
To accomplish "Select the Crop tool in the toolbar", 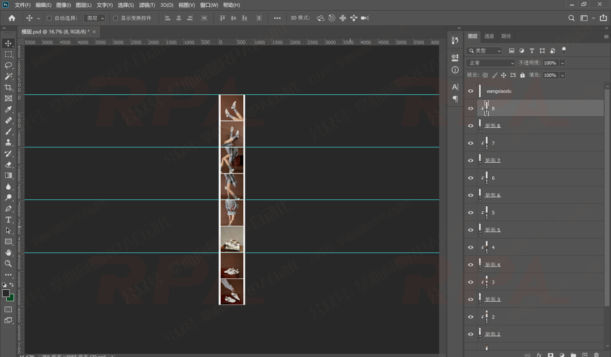I will pyautogui.click(x=8, y=88).
